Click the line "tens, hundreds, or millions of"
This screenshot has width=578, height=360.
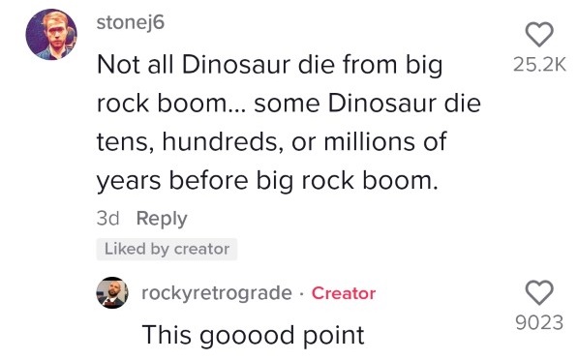coord(272,142)
